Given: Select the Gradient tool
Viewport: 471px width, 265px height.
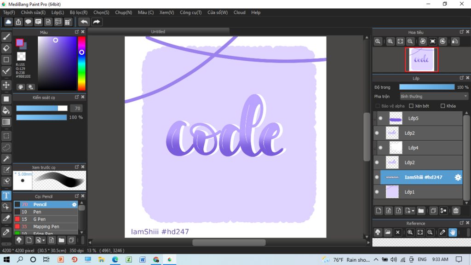Looking at the screenshot, I should pos(6,121).
